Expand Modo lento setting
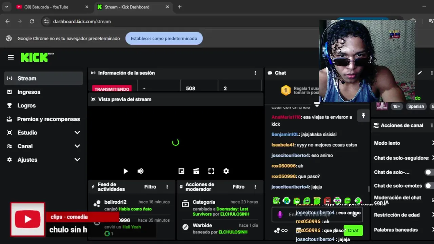 tap(433, 143)
